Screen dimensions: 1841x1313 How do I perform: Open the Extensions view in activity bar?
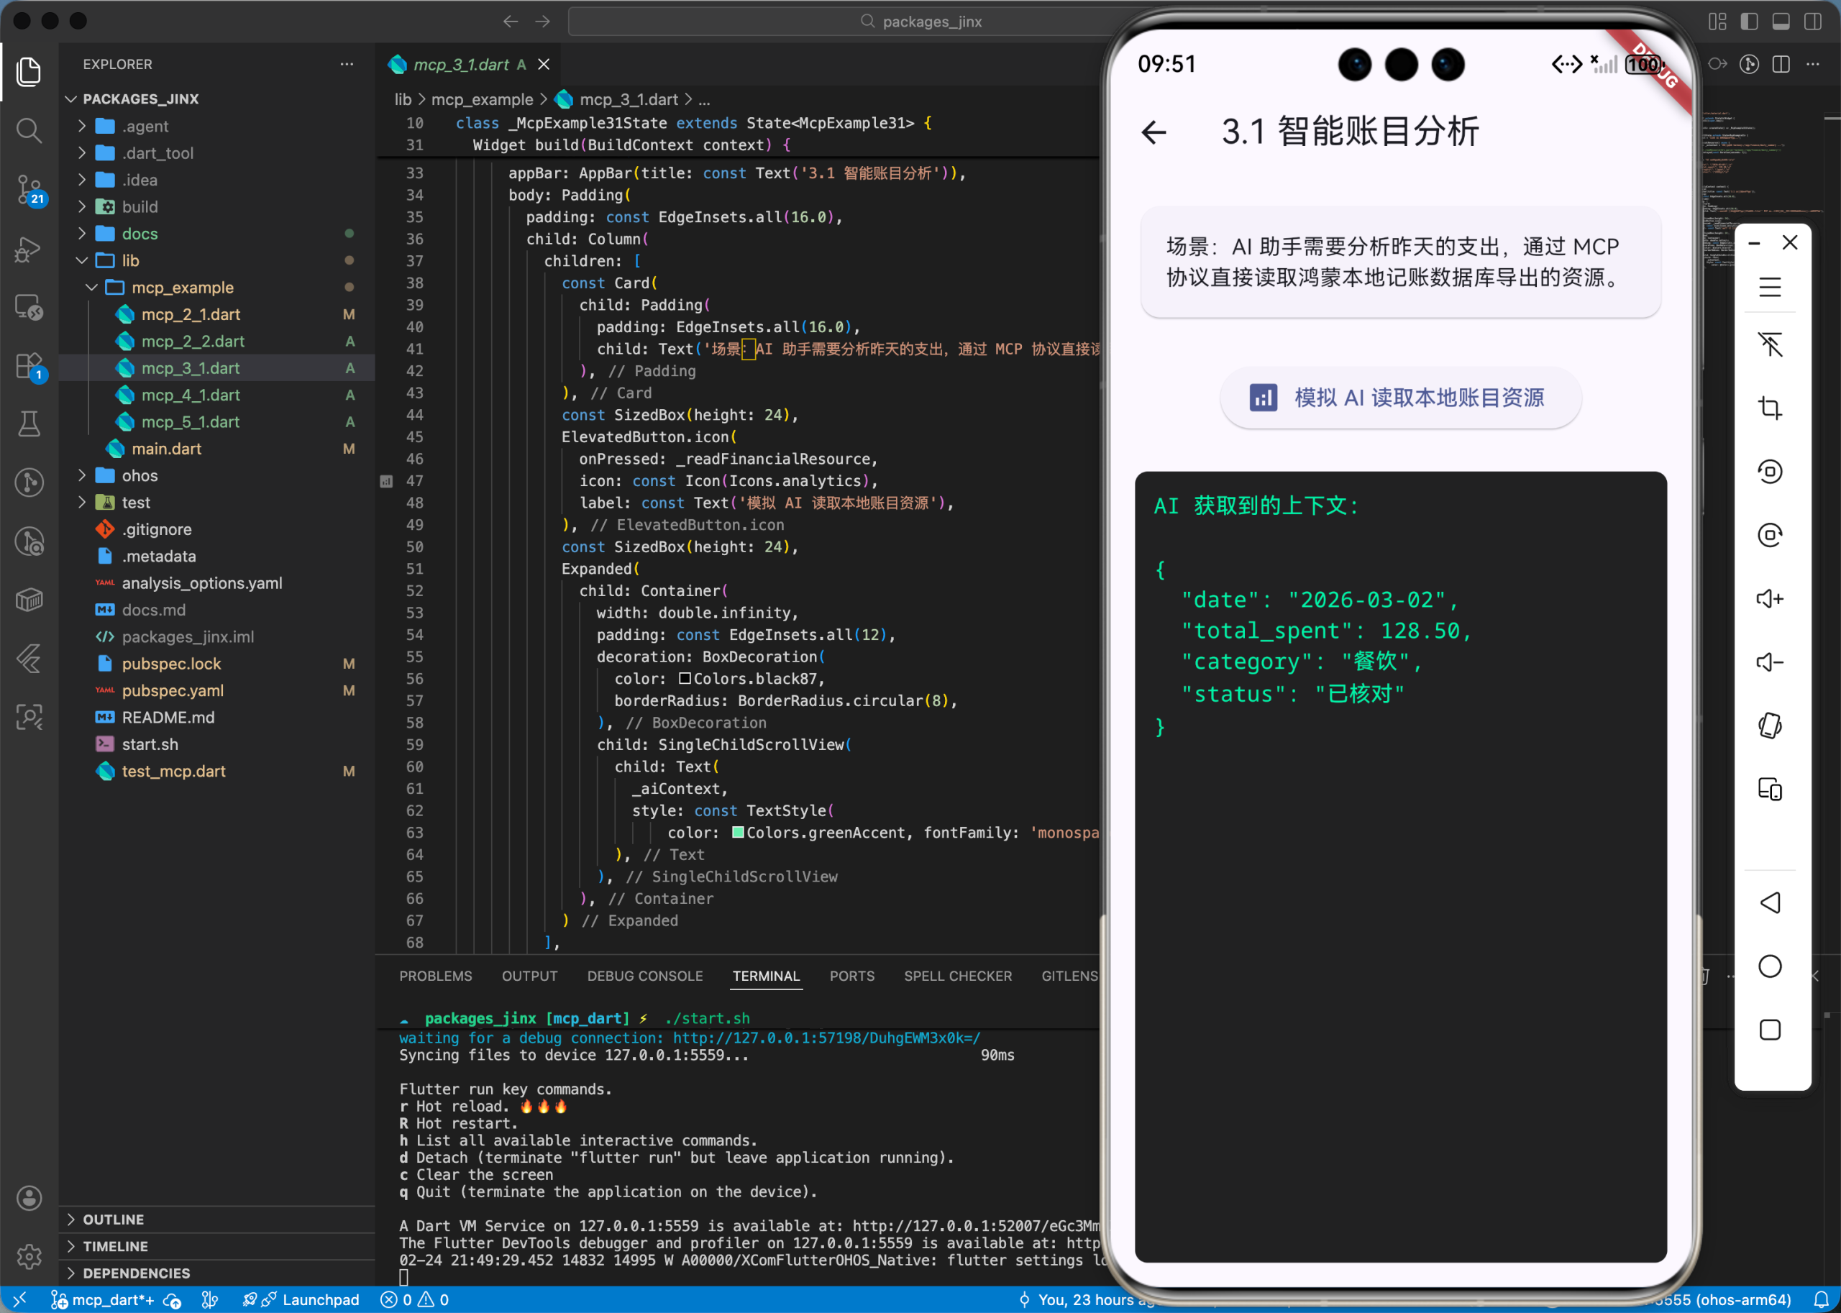29,366
